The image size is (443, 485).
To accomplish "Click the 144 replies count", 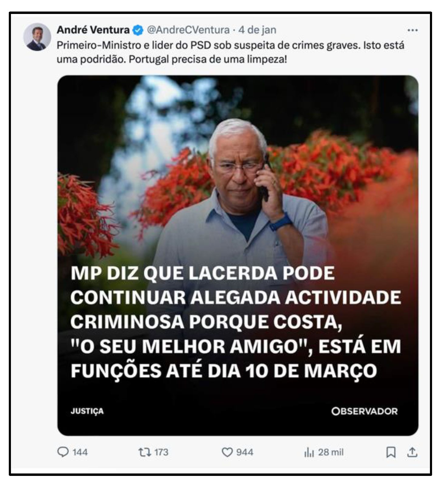I will 80,452.
